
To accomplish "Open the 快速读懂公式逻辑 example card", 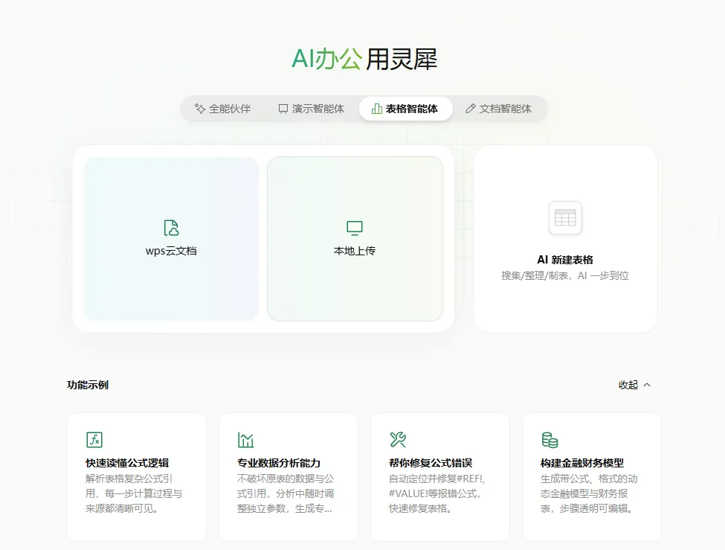I will (137, 477).
